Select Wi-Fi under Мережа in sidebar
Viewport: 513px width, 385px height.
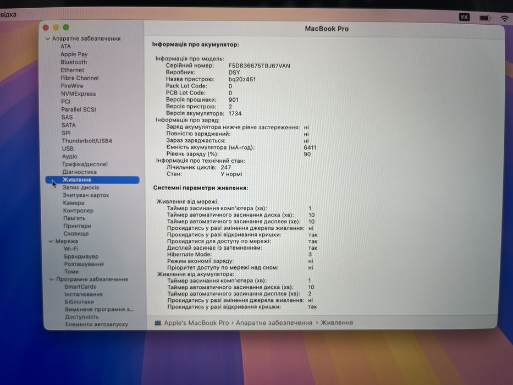(x=71, y=249)
